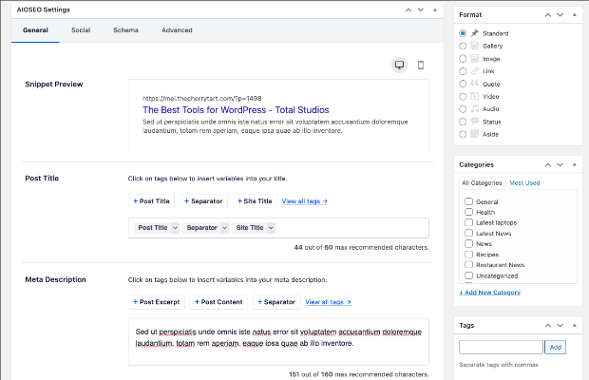Focus the Tags input field
Screen dimensions: 589x380
[501, 347]
